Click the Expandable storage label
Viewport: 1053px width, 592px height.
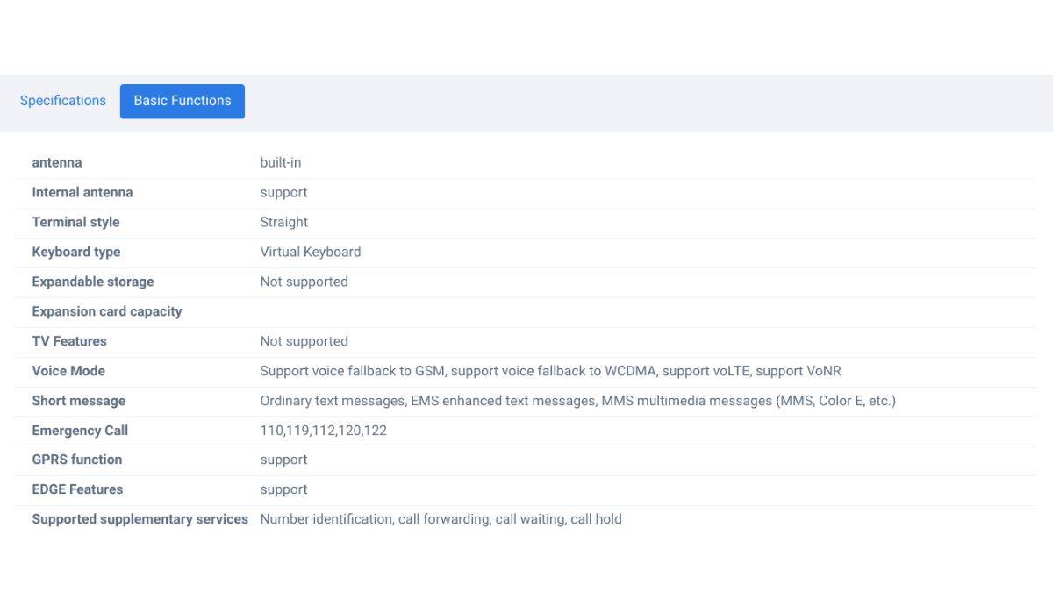click(x=93, y=282)
